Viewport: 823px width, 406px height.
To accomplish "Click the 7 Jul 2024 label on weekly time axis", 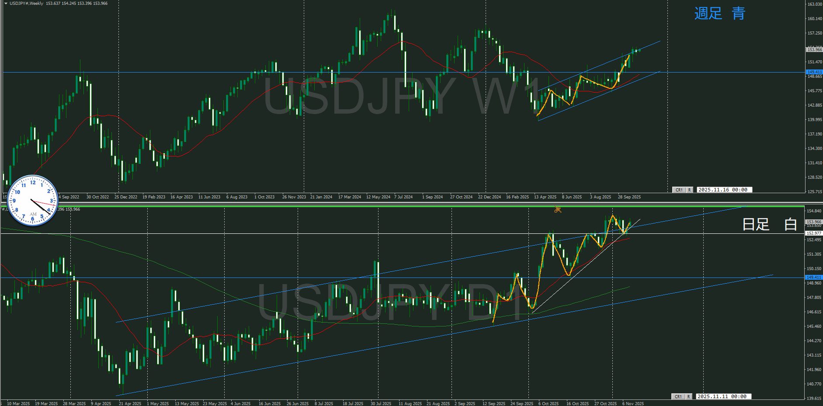I will pyautogui.click(x=403, y=197).
